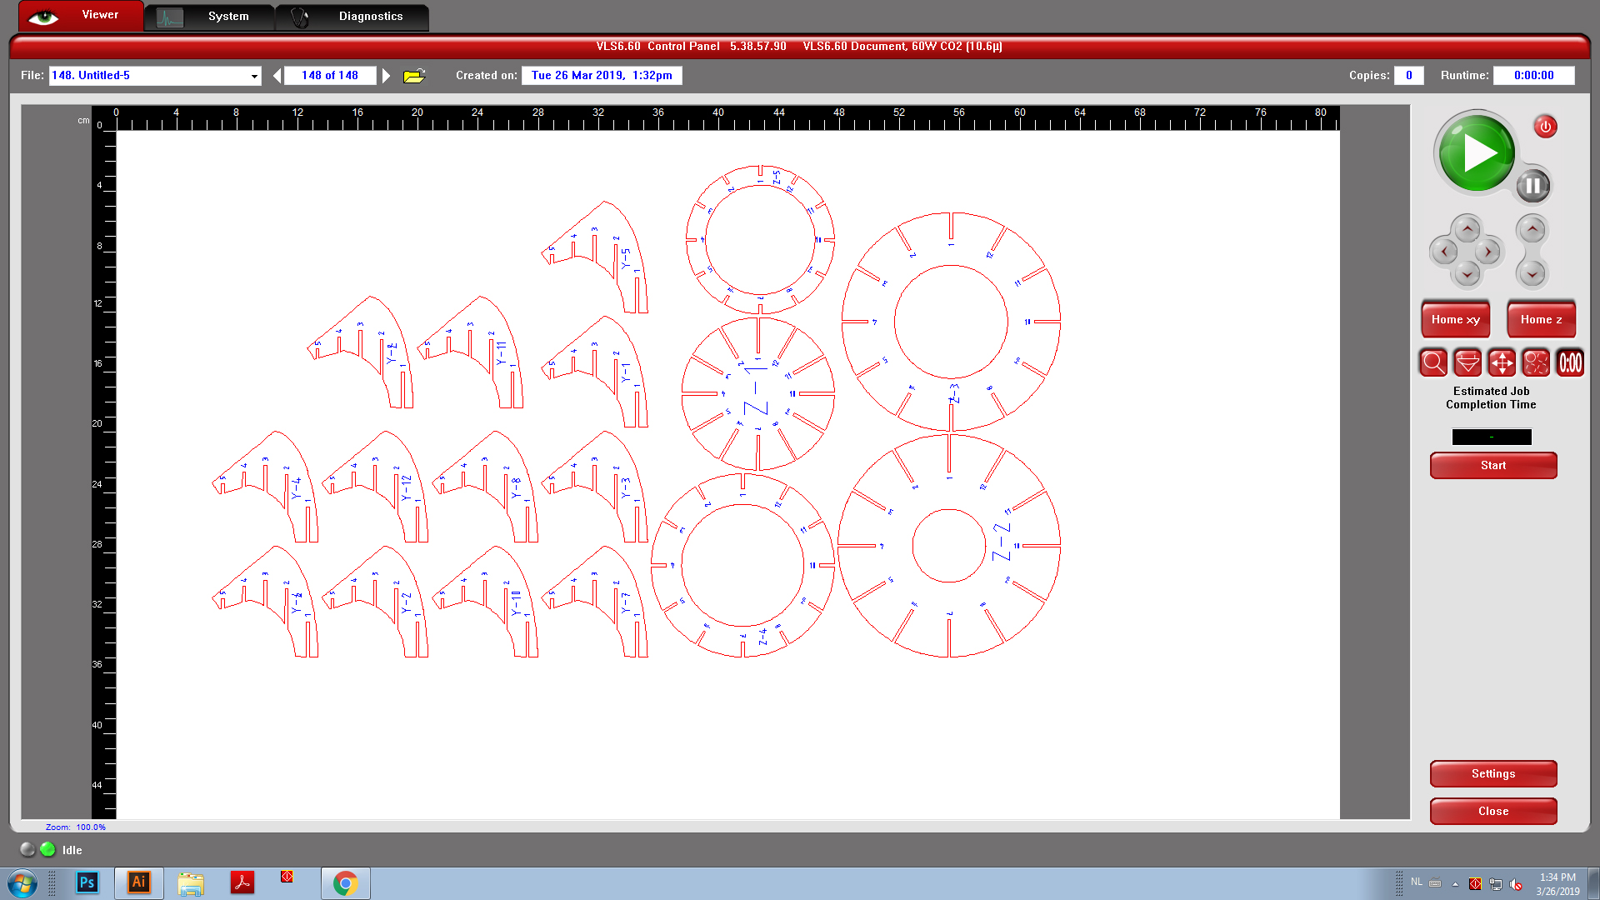Lower the Z table with down arrow
This screenshot has height=900, width=1600.
[x=1532, y=273]
